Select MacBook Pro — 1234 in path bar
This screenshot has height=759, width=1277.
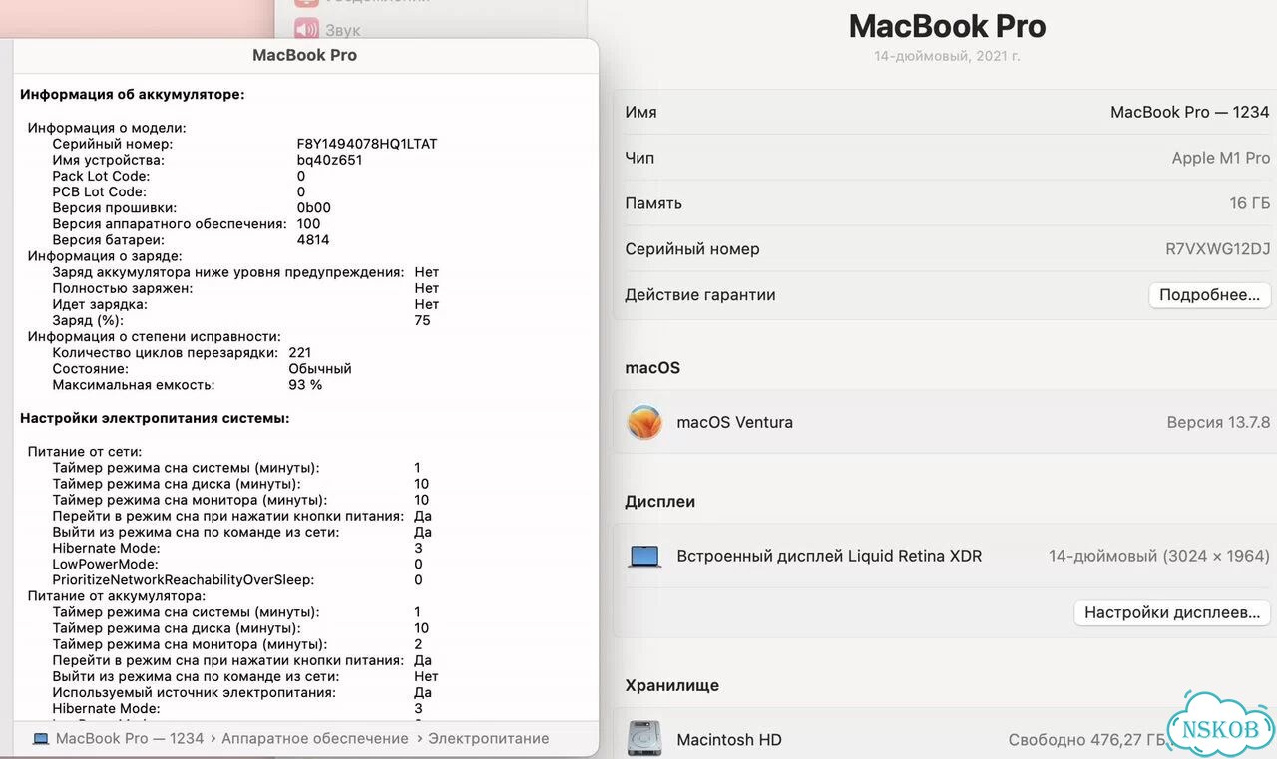click(x=130, y=739)
